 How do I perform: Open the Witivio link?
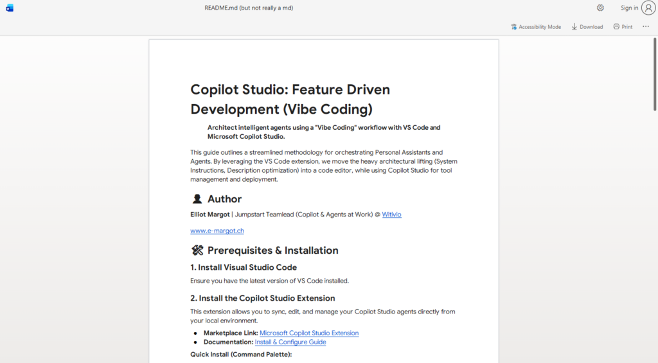tap(391, 215)
